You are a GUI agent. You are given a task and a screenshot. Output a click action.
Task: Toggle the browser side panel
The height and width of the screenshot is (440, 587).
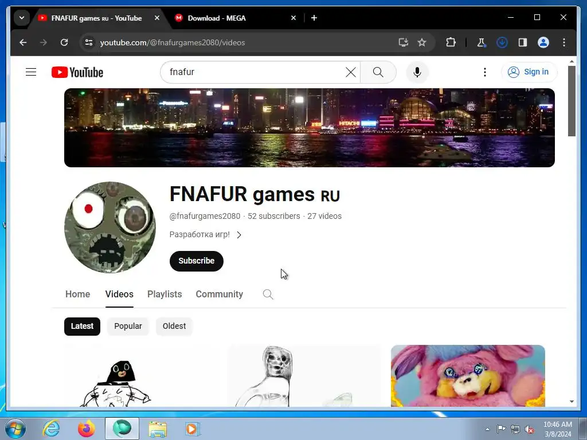[523, 42]
